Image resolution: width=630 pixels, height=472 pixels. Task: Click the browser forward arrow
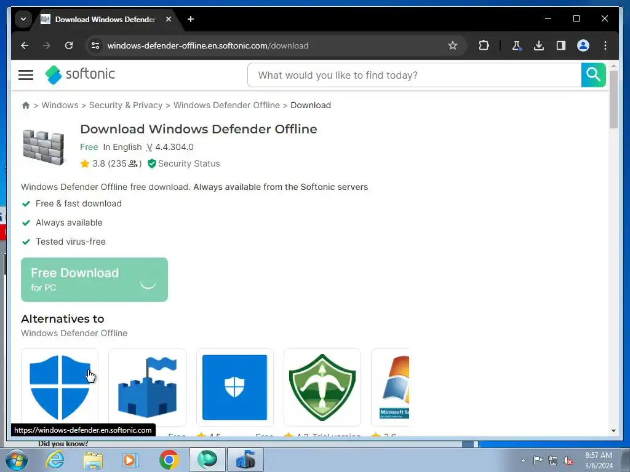[x=47, y=45]
